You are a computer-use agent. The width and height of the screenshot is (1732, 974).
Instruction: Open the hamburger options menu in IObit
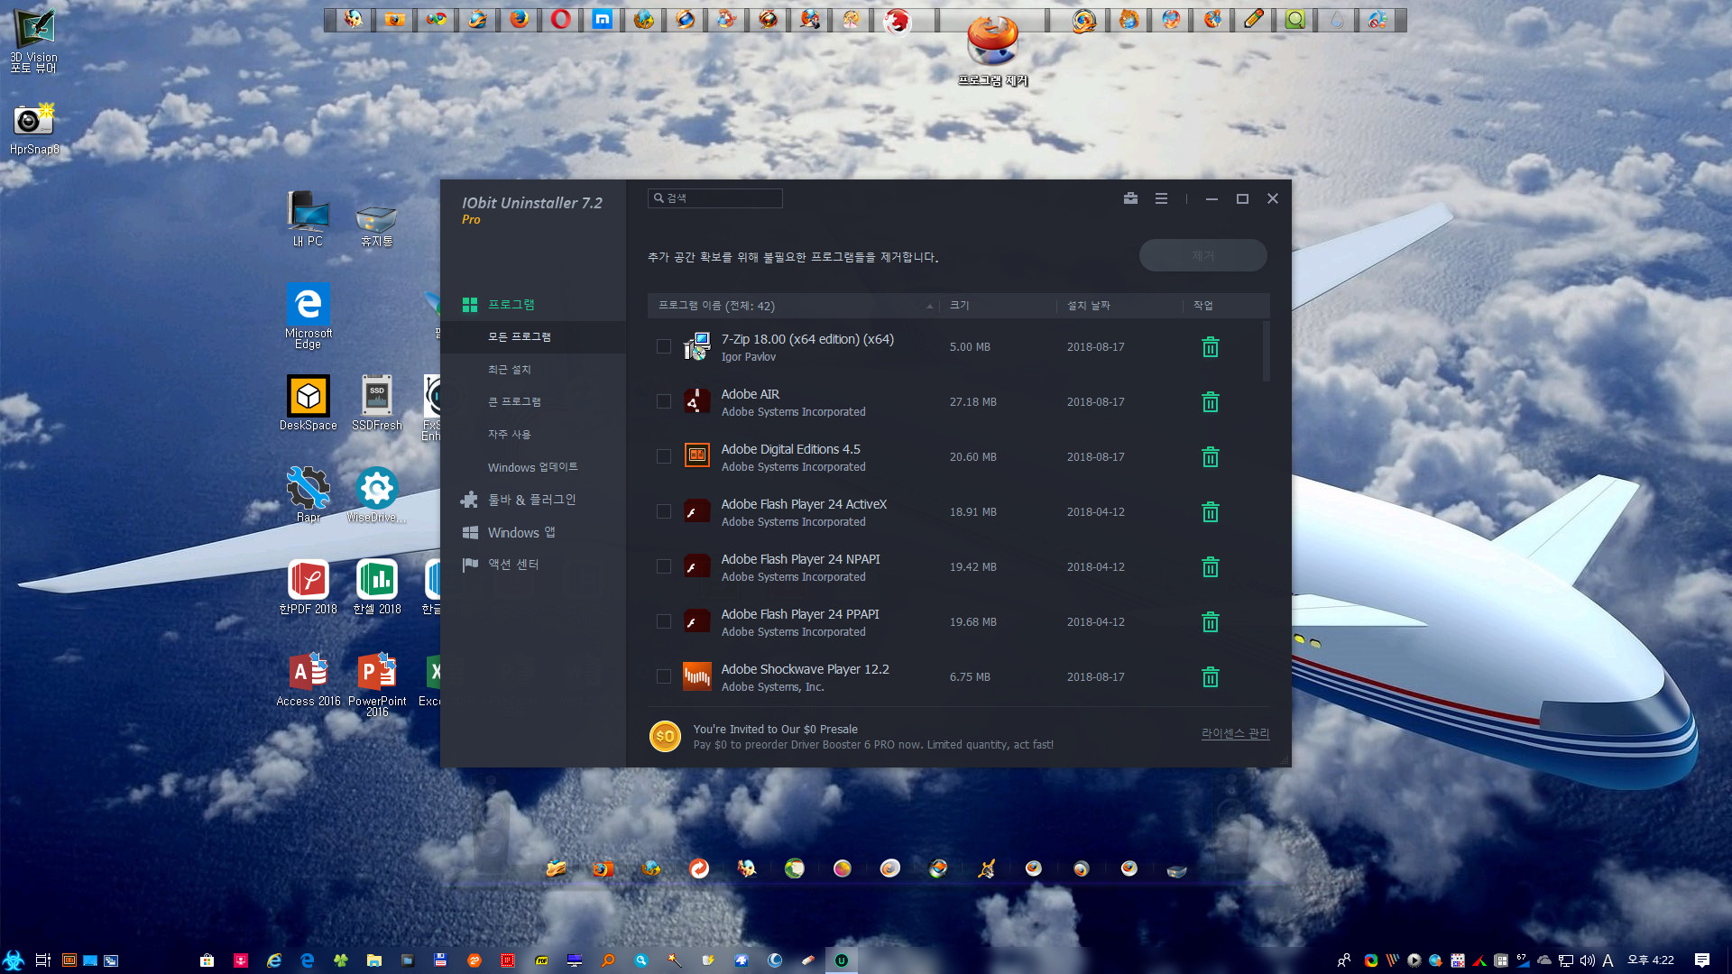point(1161,198)
